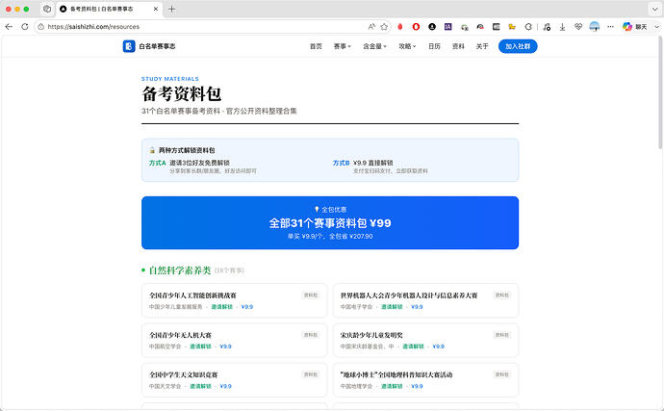Image resolution: width=664 pixels, height=411 pixels.
Task: Click 邀请解锁 for 全国中学生天文知识竞赛
Action: (200, 386)
